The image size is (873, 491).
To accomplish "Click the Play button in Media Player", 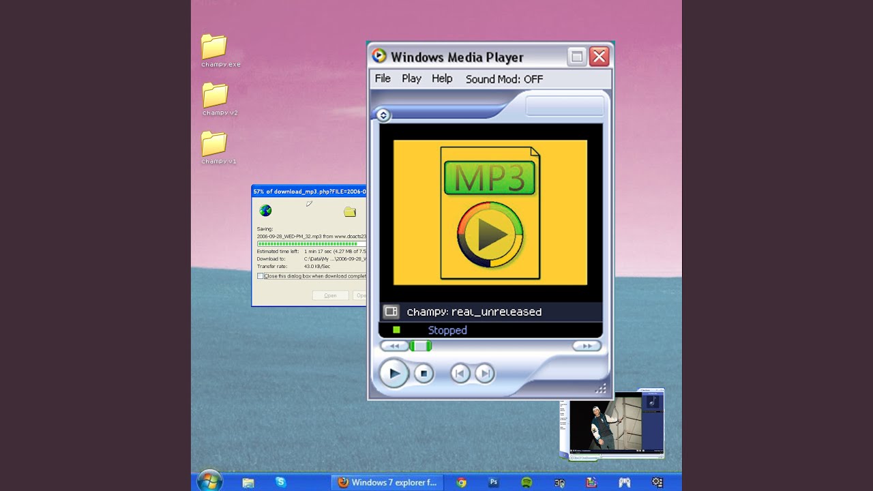I will [394, 373].
